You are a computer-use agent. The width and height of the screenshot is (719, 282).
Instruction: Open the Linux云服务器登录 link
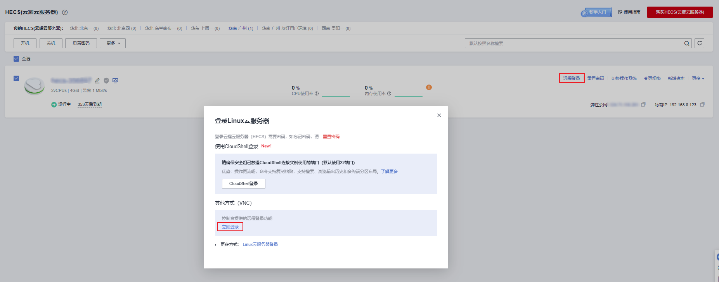tap(260, 244)
